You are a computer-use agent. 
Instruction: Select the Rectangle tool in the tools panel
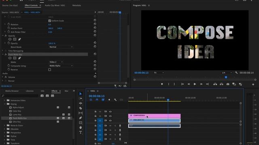pyautogui.click(x=81, y=122)
